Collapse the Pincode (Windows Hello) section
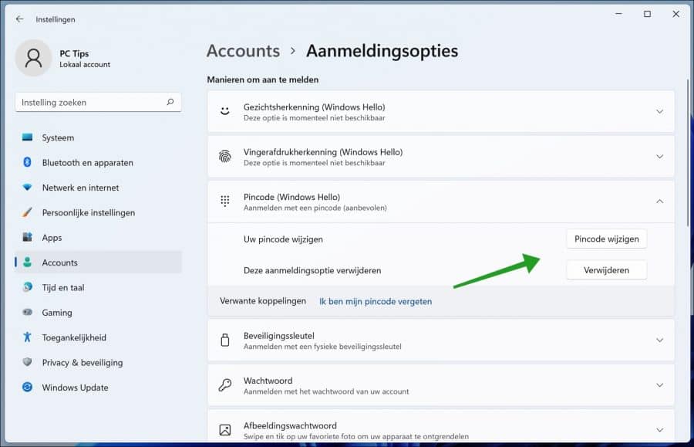 coord(659,201)
